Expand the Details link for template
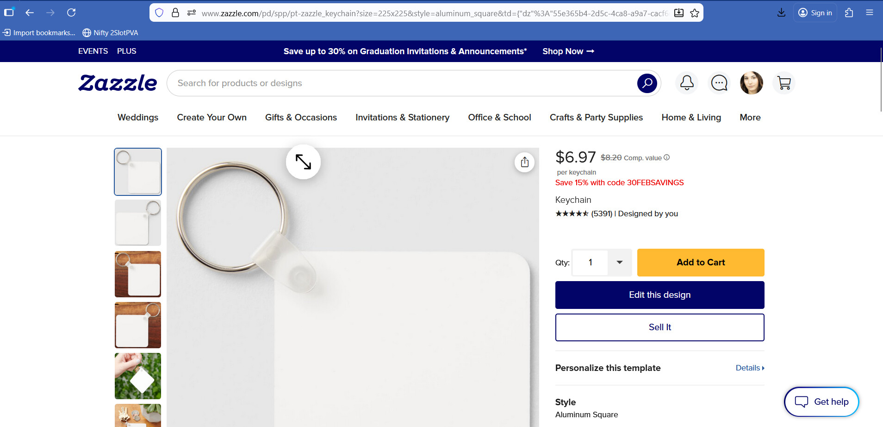The height and width of the screenshot is (427, 883). pyautogui.click(x=750, y=368)
